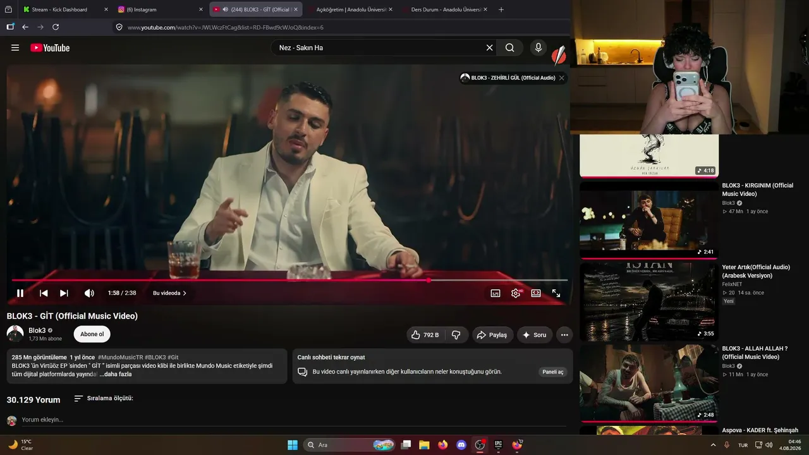Open the 'BLOK3 - KIRGINIM (Official Music Video)' title

point(758,190)
